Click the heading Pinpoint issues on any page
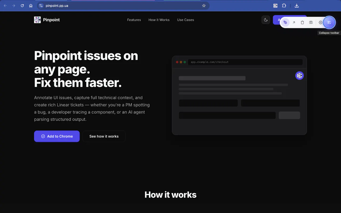The image size is (341, 213). (86, 69)
